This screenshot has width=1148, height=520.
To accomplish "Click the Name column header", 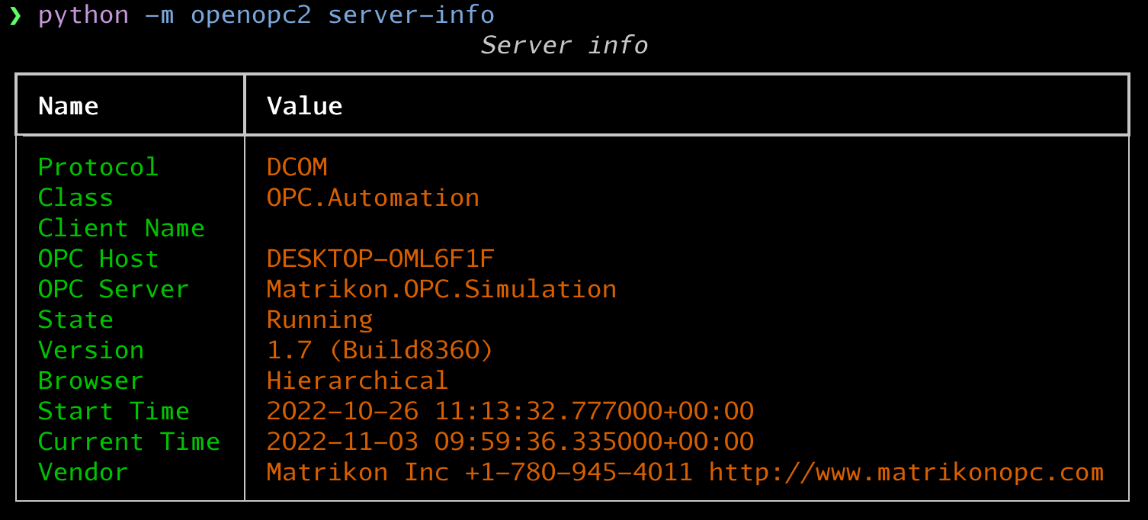I will point(67,105).
